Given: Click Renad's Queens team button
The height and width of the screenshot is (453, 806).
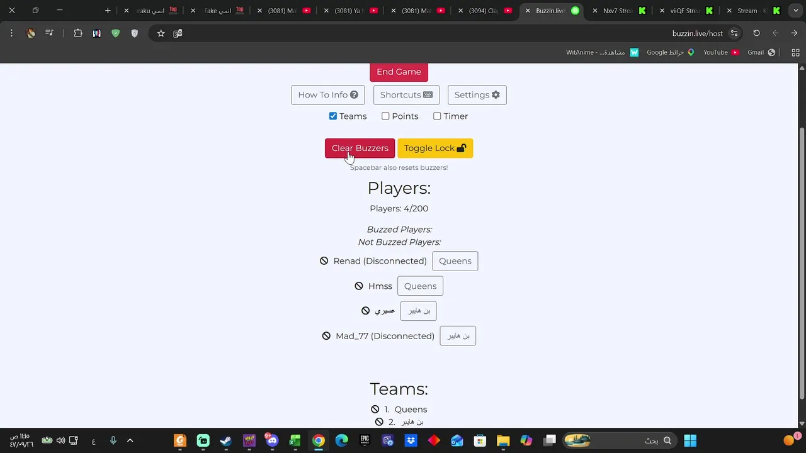Looking at the screenshot, I should coord(455,261).
